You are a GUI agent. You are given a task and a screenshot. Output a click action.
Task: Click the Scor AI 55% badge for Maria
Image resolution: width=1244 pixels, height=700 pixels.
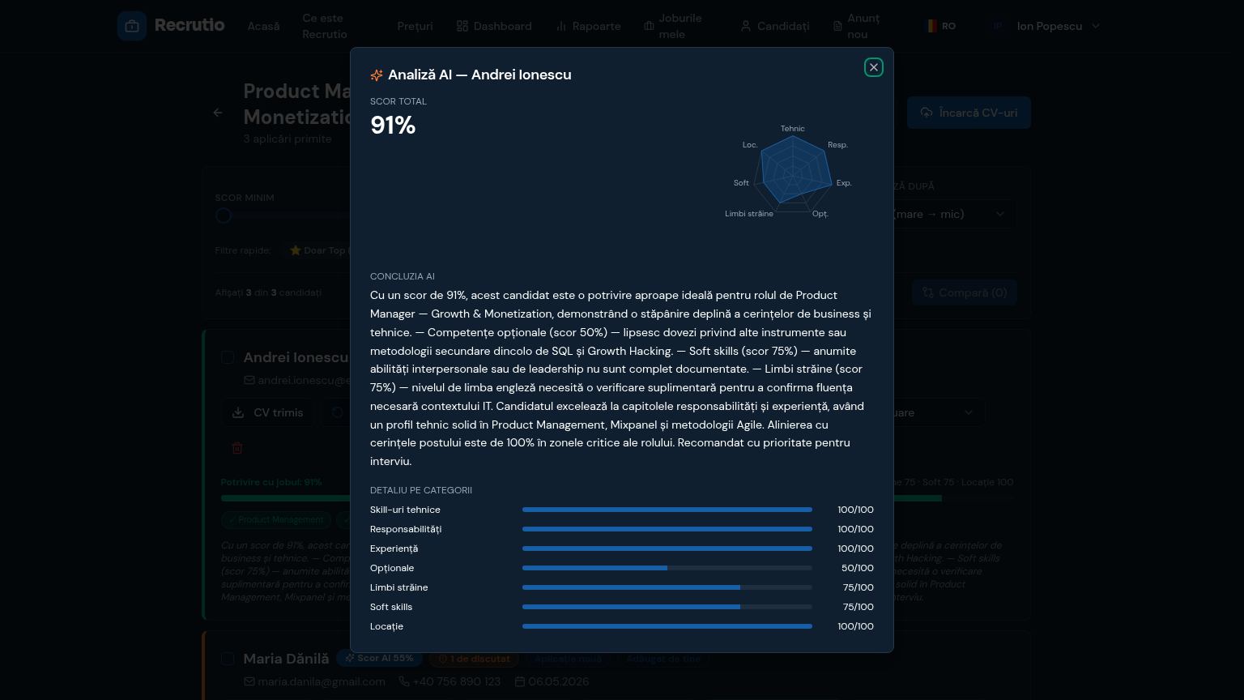[x=379, y=659]
